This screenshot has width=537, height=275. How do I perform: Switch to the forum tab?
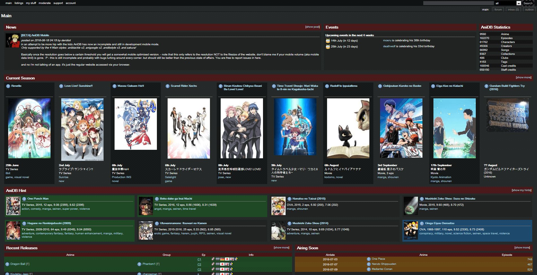pos(498,10)
